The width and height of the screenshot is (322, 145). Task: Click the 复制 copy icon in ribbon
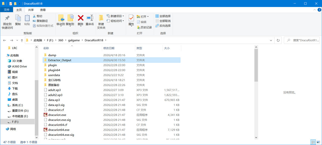18,18
